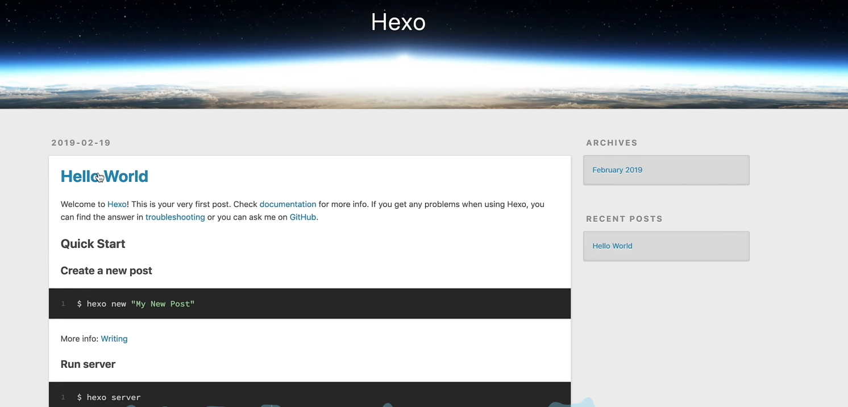Screen dimensions: 848x407
Task: Visit the GitHub link
Action: click(x=302, y=217)
